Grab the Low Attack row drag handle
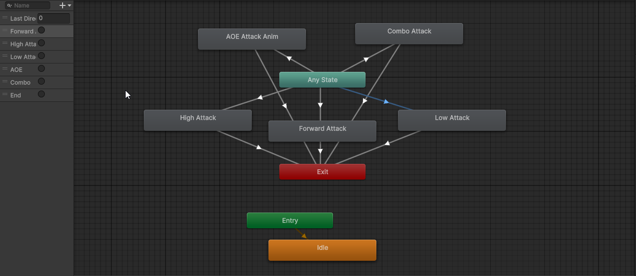 [5, 57]
